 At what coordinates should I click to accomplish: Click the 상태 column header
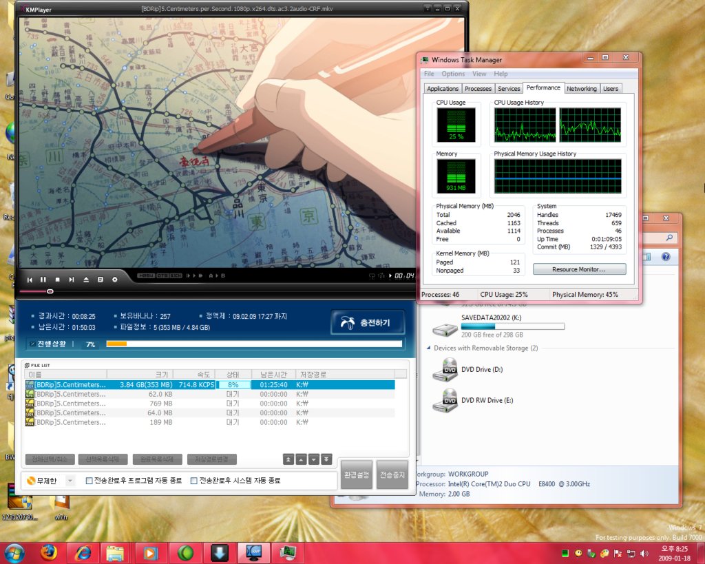click(x=233, y=374)
